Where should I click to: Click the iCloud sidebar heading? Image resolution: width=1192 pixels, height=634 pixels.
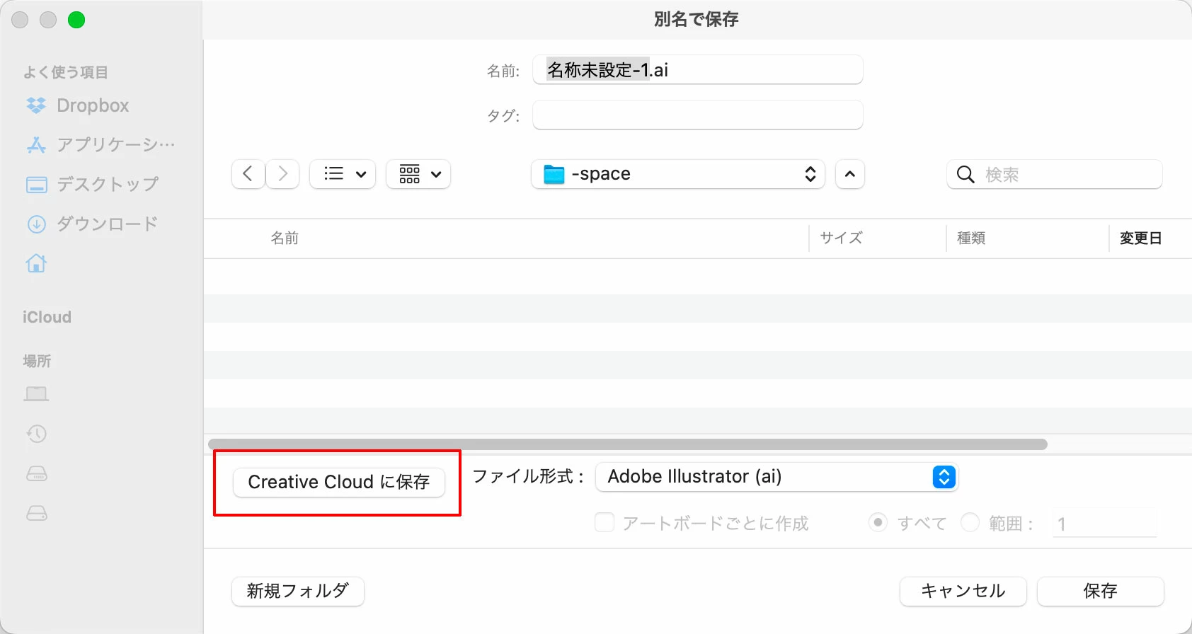47,317
